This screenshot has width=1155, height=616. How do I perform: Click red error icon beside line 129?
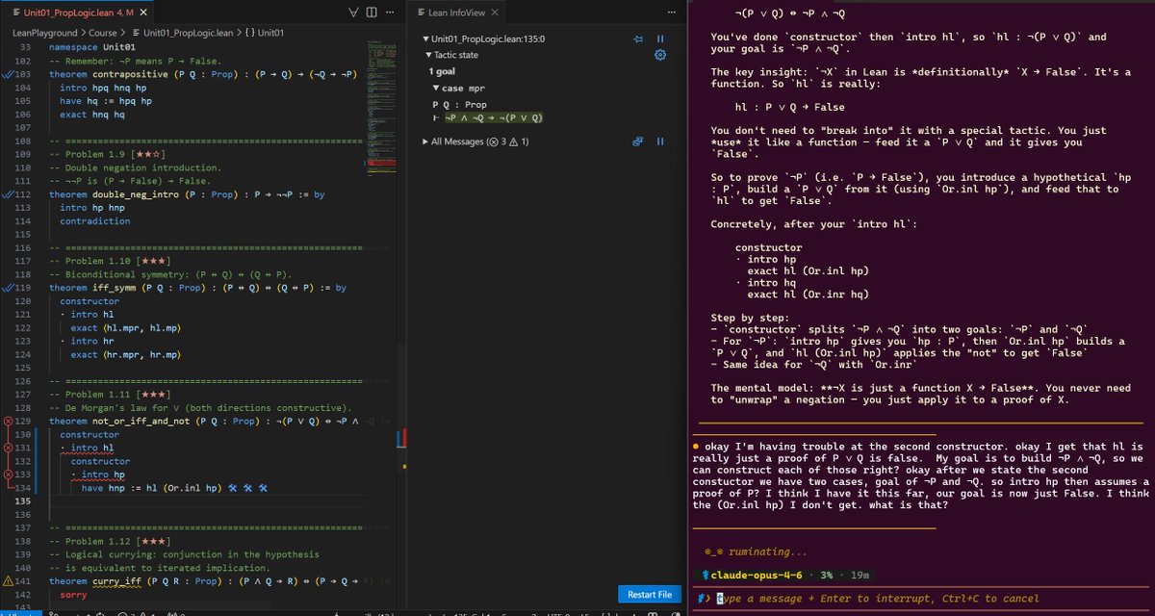[9, 422]
